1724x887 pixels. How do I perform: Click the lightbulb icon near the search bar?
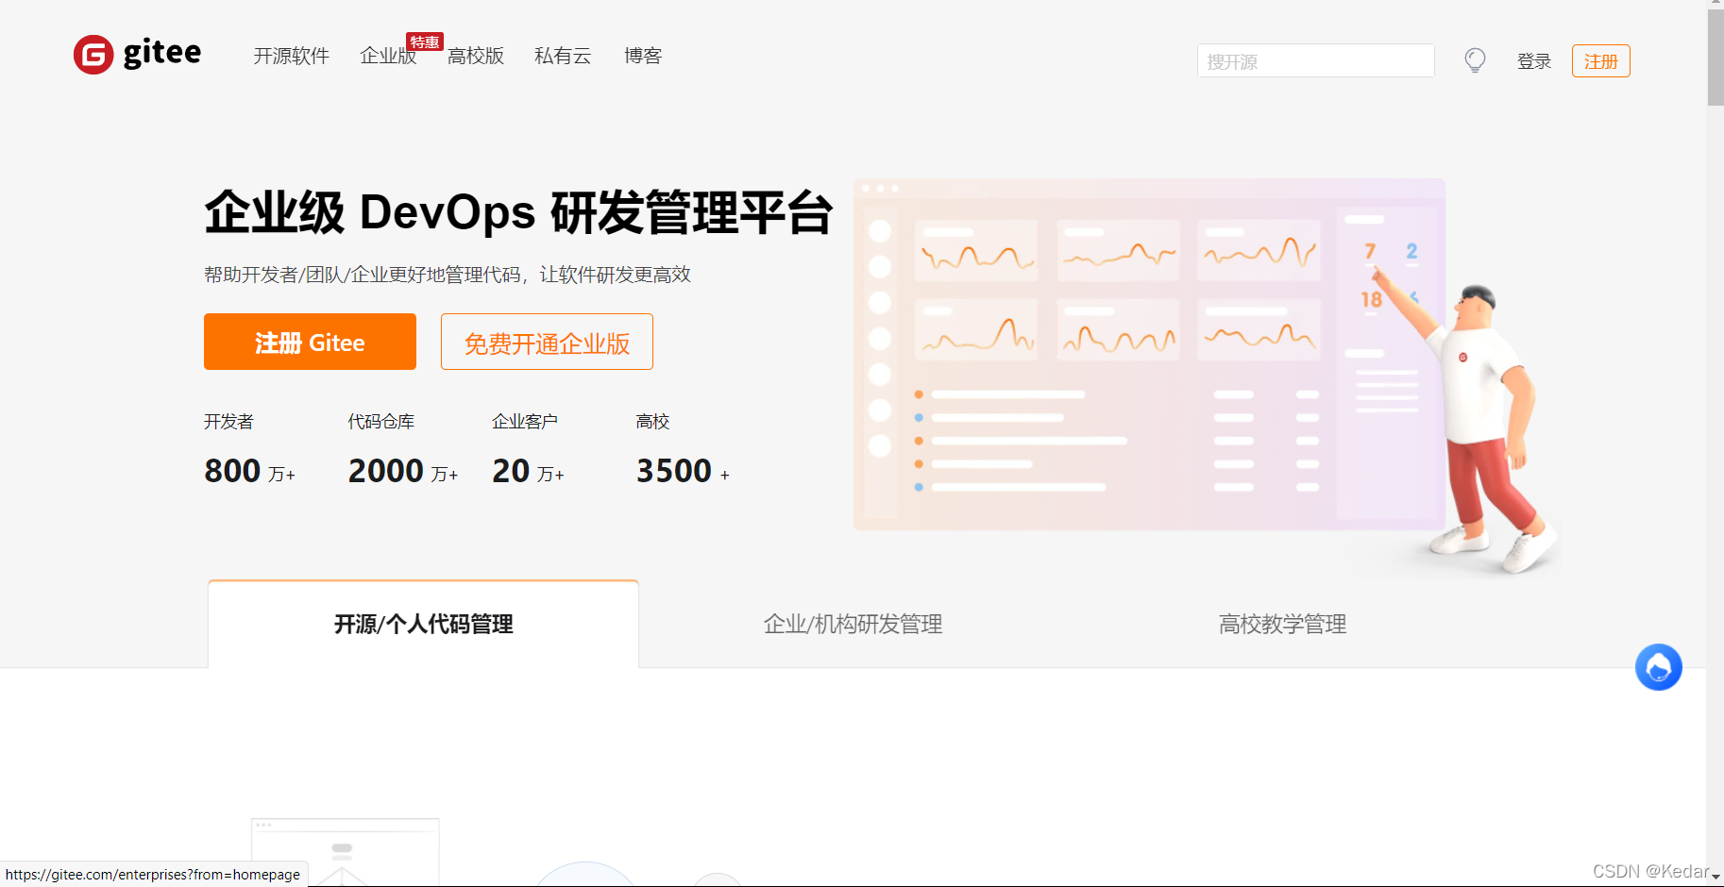(1475, 59)
